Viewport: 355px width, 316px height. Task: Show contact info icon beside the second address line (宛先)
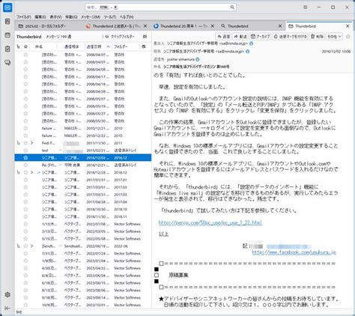247,52
